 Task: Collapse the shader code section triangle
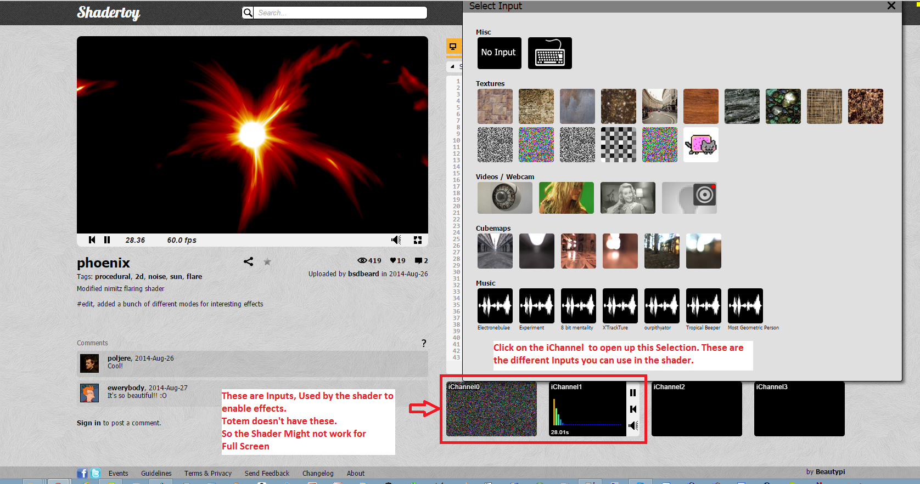point(452,66)
